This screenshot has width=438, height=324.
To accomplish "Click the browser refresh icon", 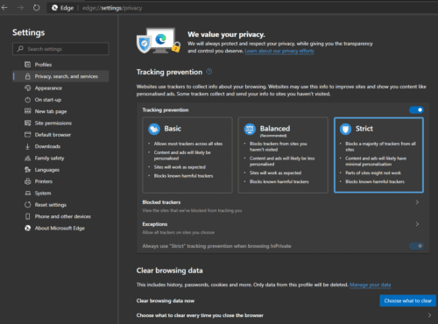I will pyautogui.click(x=36, y=8).
